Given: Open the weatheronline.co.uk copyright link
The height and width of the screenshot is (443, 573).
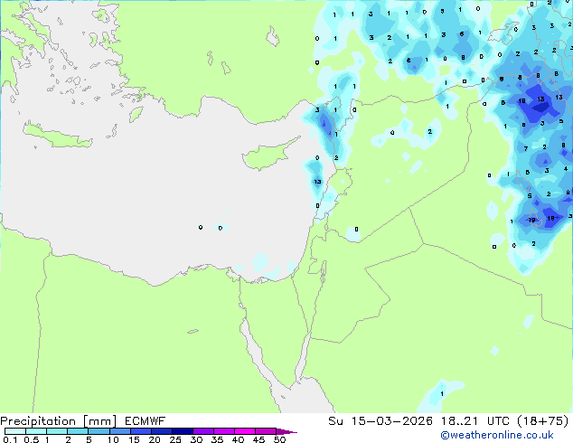Looking at the screenshot, I should [x=497, y=435].
